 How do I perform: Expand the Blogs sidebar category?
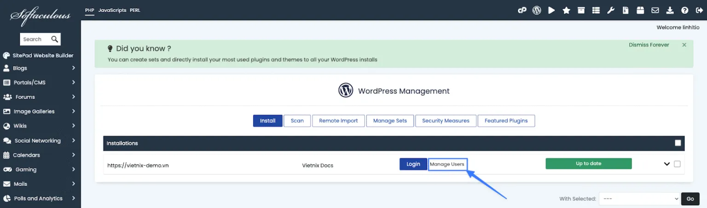(x=74, y=68)
